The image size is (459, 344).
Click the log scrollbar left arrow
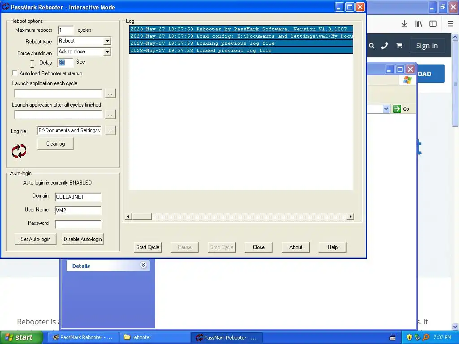128,216
